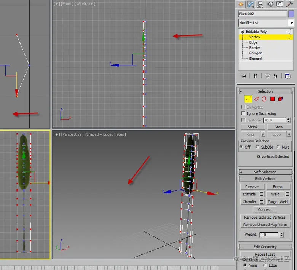This screenshot has height=270, width=297.
Task: Select Element sub-object icon in Selection
Action: click(x=280, y=99)
